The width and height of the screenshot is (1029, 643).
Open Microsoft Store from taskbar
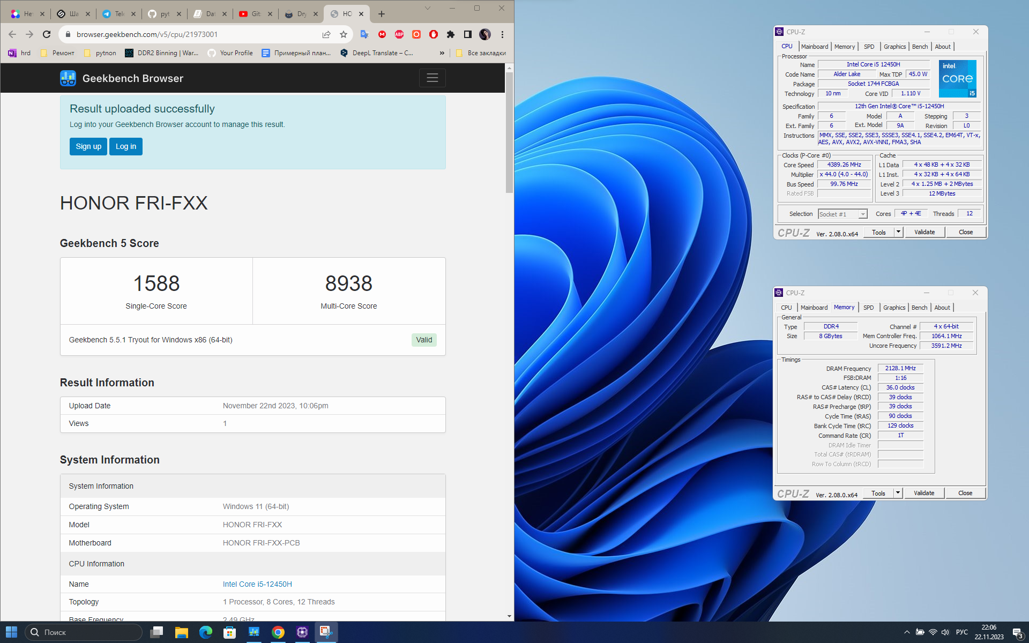[230, 632]
